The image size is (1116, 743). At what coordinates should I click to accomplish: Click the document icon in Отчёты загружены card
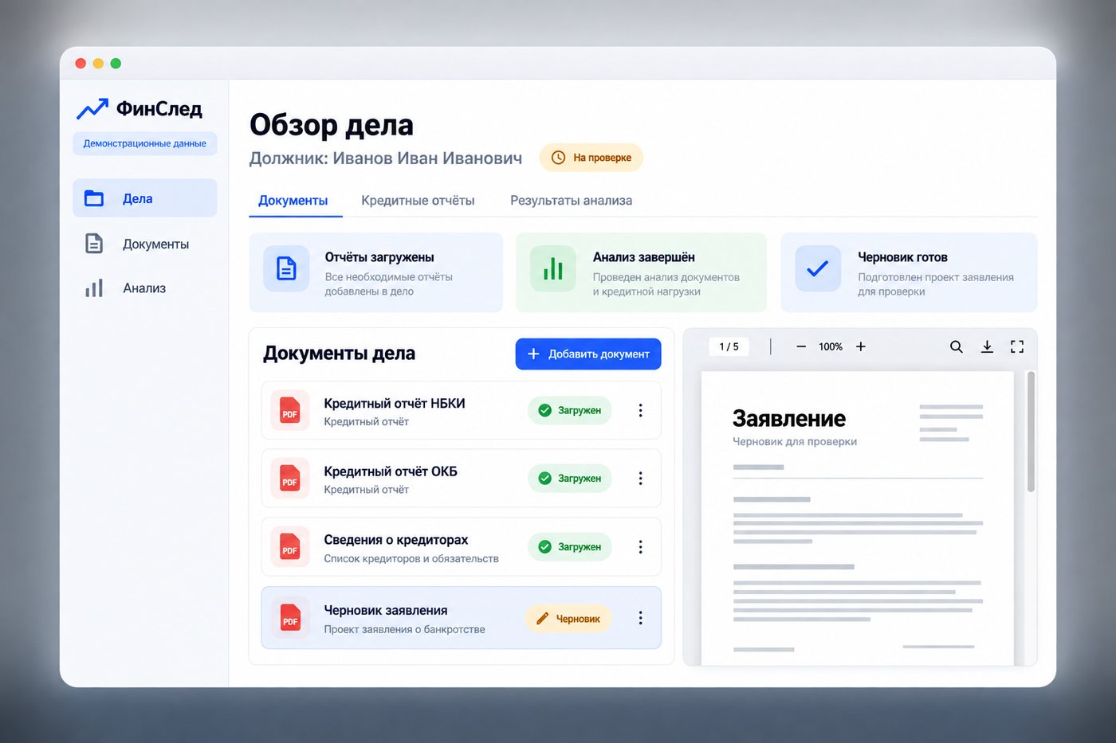pyautogui.click(x=286, y=268)
